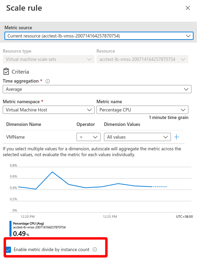Click the chart peak near 0.7%

(x=52, y=172)
